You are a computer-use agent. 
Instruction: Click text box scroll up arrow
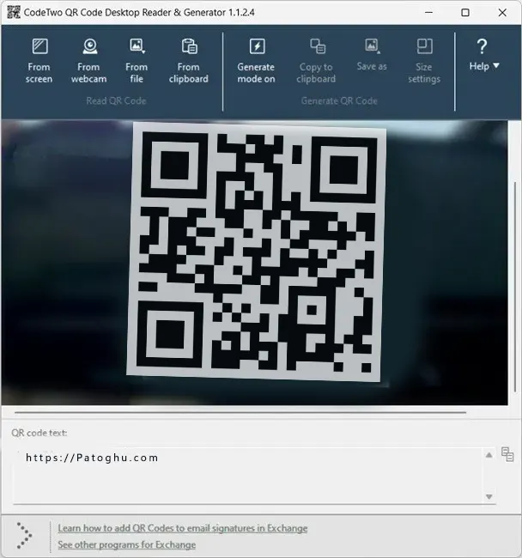point(489,455)
